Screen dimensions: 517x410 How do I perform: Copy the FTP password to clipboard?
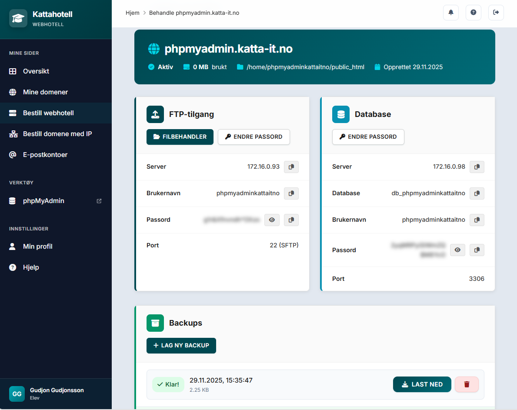tap(291, 220)
